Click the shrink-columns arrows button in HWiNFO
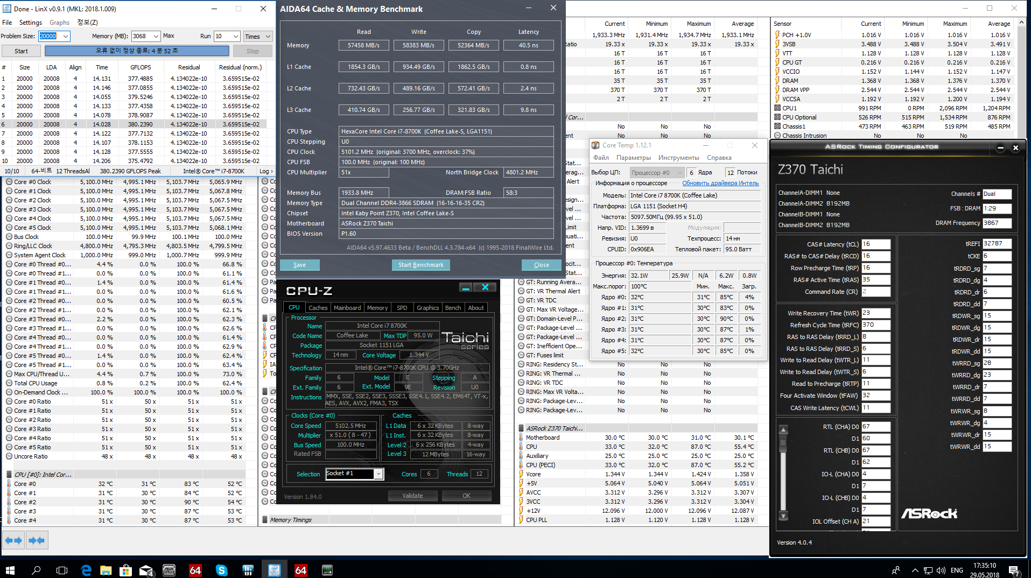1031x578 pixels. click(37, 540)
